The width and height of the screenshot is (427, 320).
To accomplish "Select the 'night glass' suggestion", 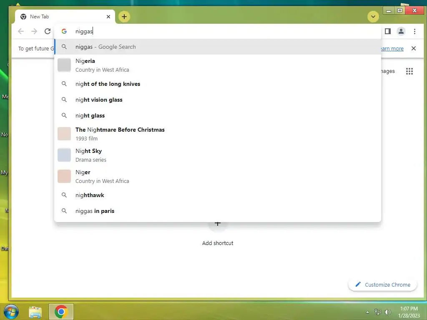I will [218, 115].
